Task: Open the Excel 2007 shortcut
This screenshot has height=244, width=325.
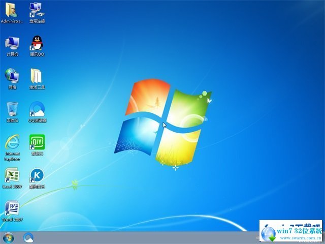Action: click(12, 178)
